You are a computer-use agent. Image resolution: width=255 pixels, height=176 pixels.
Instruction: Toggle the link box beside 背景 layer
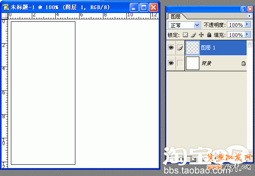[x=180, y=63]
